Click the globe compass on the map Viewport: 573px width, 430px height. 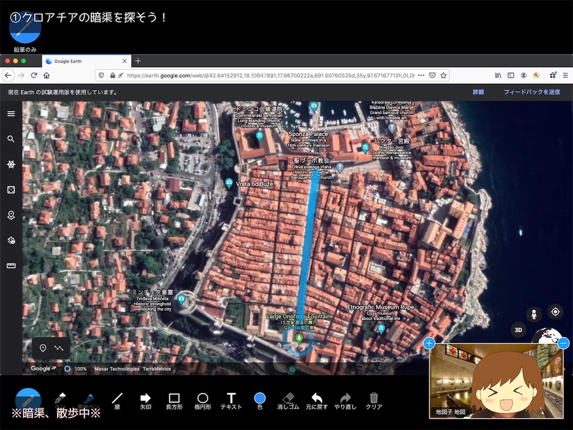pos(546,336)
